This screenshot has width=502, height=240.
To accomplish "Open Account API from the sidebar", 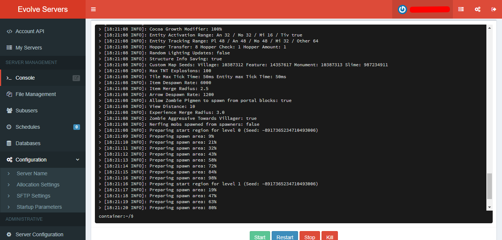I will (30, 31).
